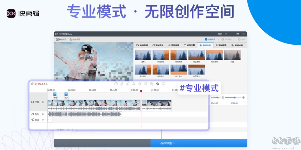The width and height of the screenshot is (301, 150).
Task: Switch to the 添加字幕 tab
Action: pyautogui.click(x=190, y=45)
